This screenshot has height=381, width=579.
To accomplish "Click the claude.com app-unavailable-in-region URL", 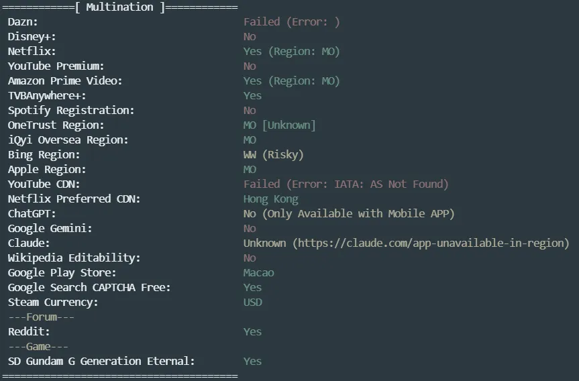I will (x=430, y=243).
